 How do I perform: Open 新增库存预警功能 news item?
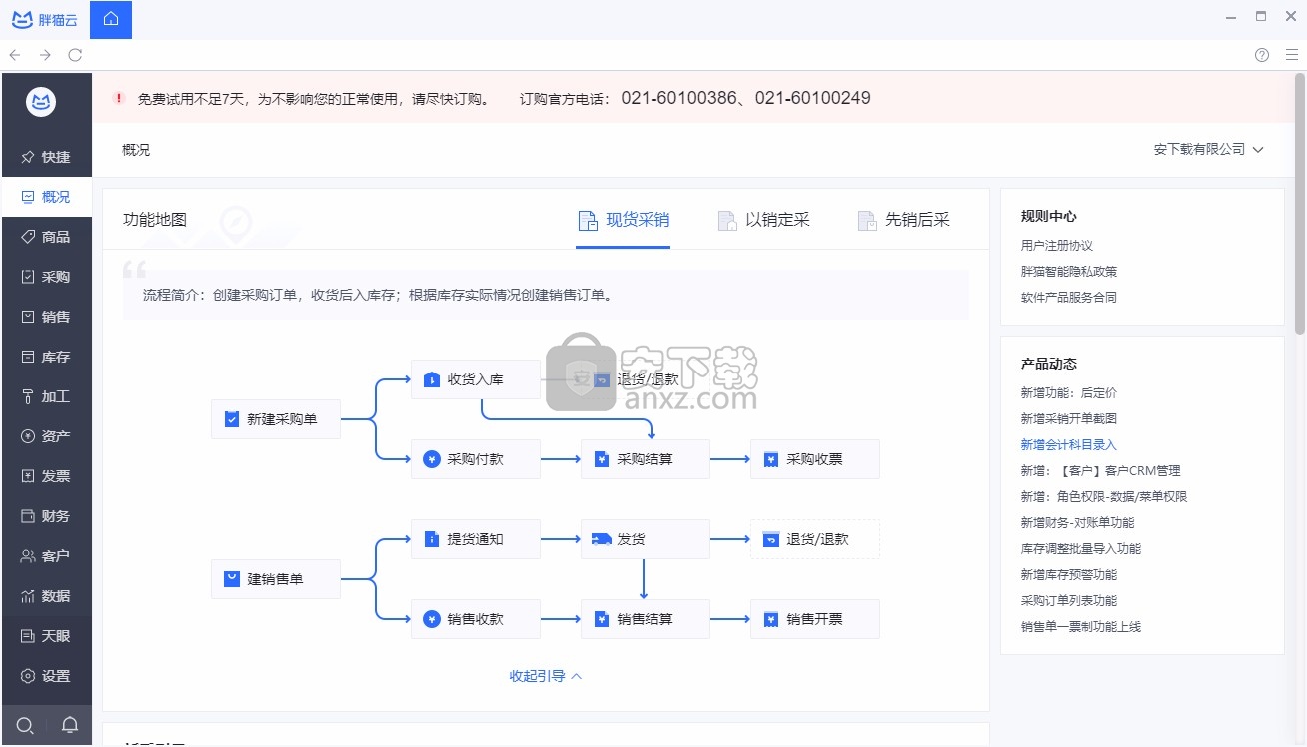[1068, 574]
